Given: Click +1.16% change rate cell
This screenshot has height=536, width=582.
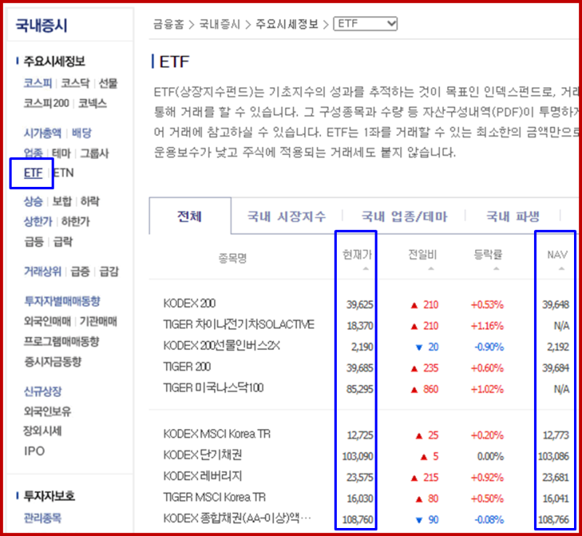Looking at the screenshot, I should tap(487, 326).
